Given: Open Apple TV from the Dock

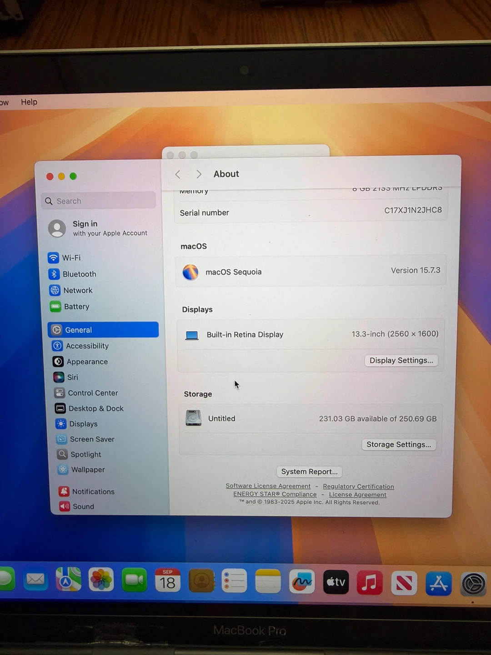Looking at the screenshot, I should [336, 582].
